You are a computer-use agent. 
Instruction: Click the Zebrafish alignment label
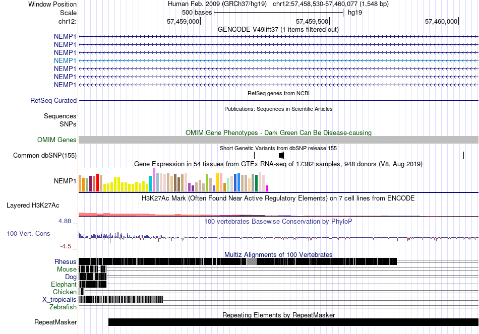(x=63, y=307)
